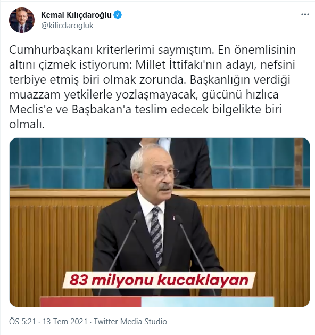Open the Twitter Media Studio source link
The width and height of the screenshot is (315, 335).
130,322
